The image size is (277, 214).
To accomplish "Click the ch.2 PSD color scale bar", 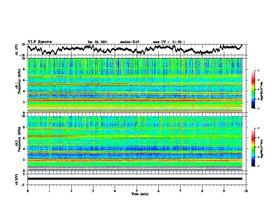I will tap(253, 147).
